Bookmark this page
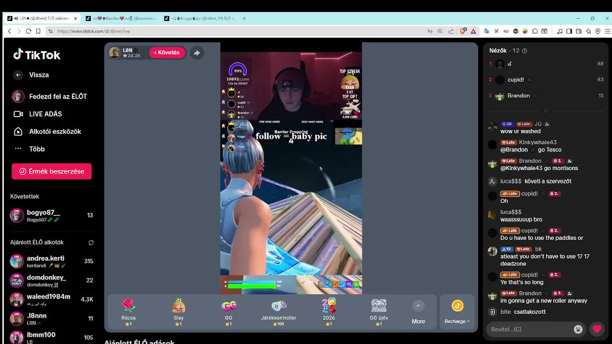This screenshot has height=344, width=612. click(x=38, y=31)
